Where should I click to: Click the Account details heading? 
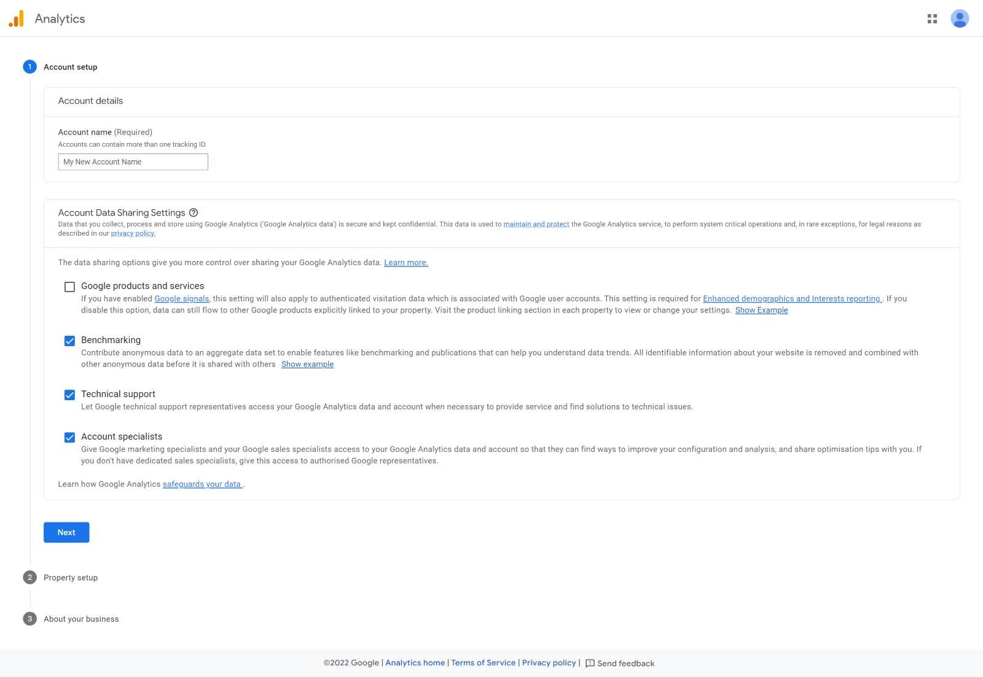(x=90, y=101)
